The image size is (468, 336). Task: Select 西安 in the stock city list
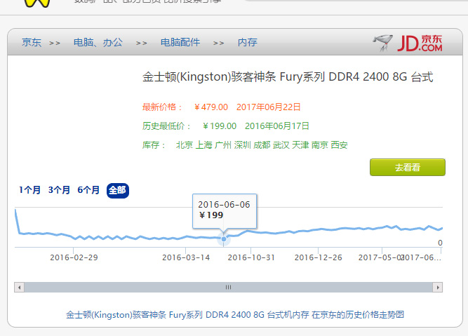click(x=339, y=145)
